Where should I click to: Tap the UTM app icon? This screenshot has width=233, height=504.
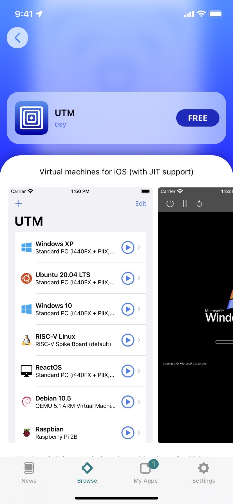pos(32,118)
